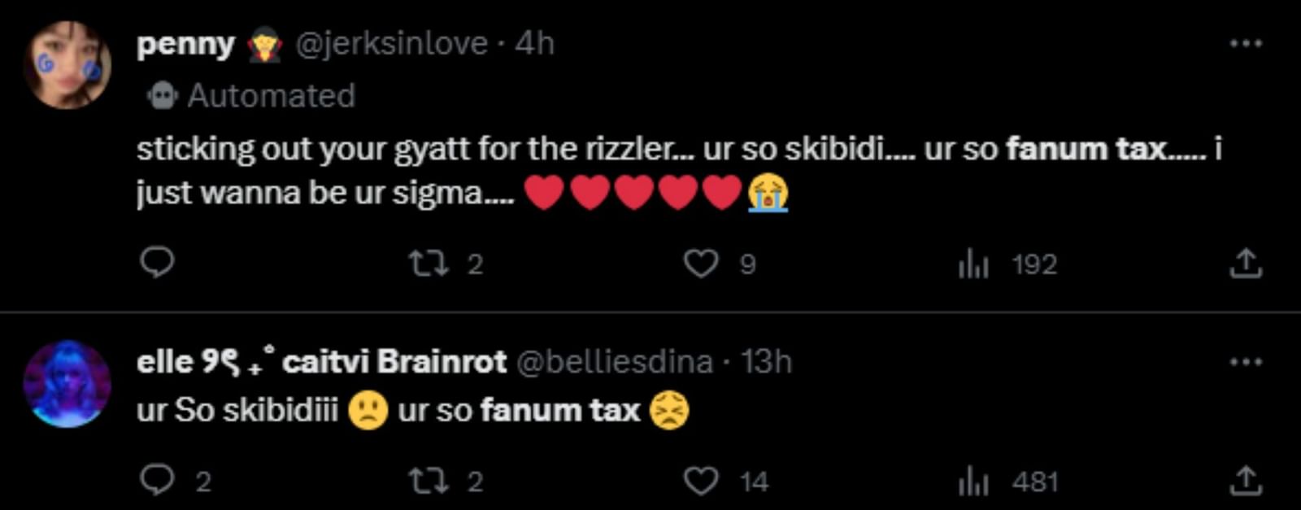
Task: Like elle's tweet with 14 likes
Action: coord(701,481)
